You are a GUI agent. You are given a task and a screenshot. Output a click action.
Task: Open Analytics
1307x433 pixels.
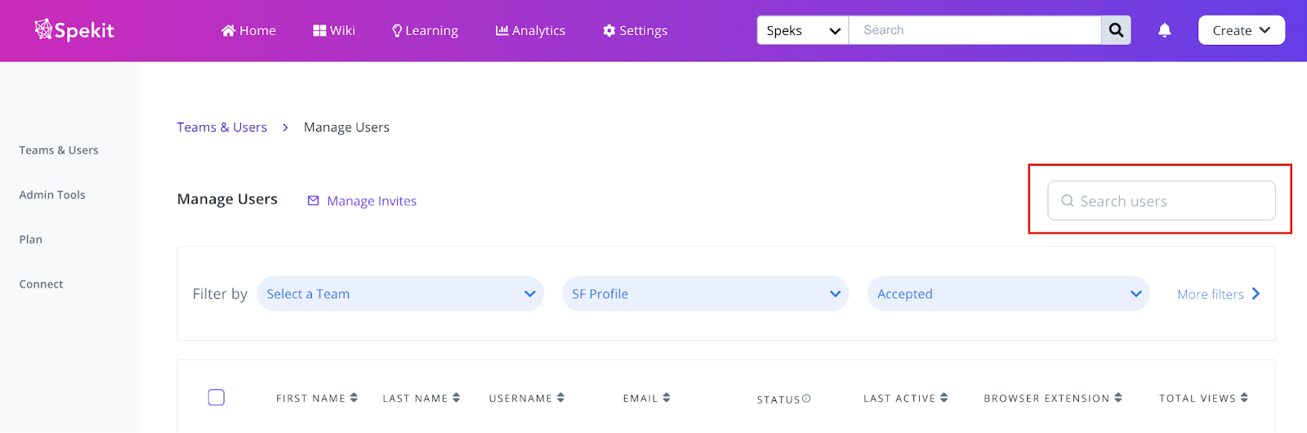(x=530, y=30)
